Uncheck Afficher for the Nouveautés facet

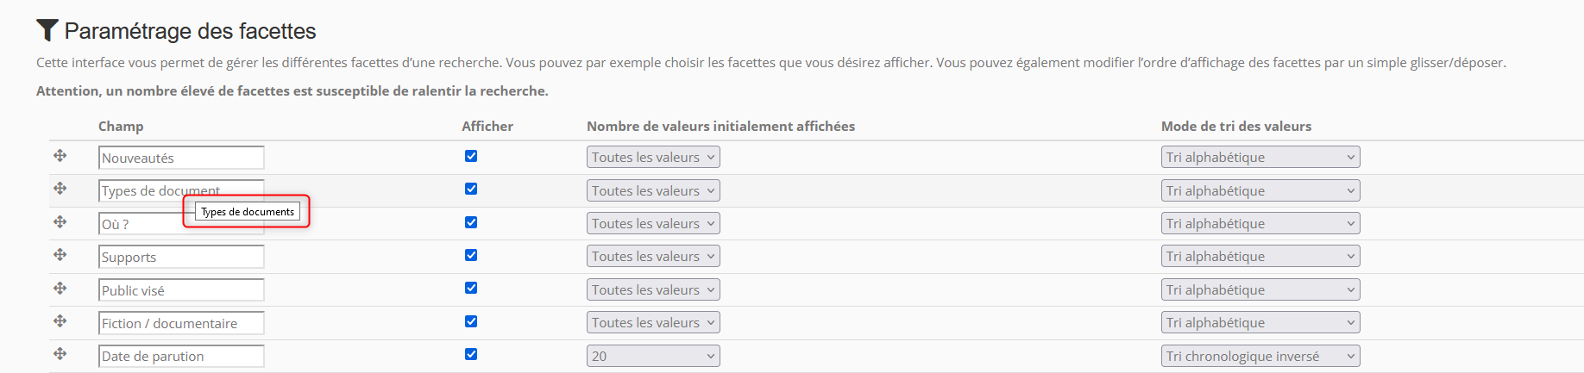pyautogui.click(x=471, y=156)
